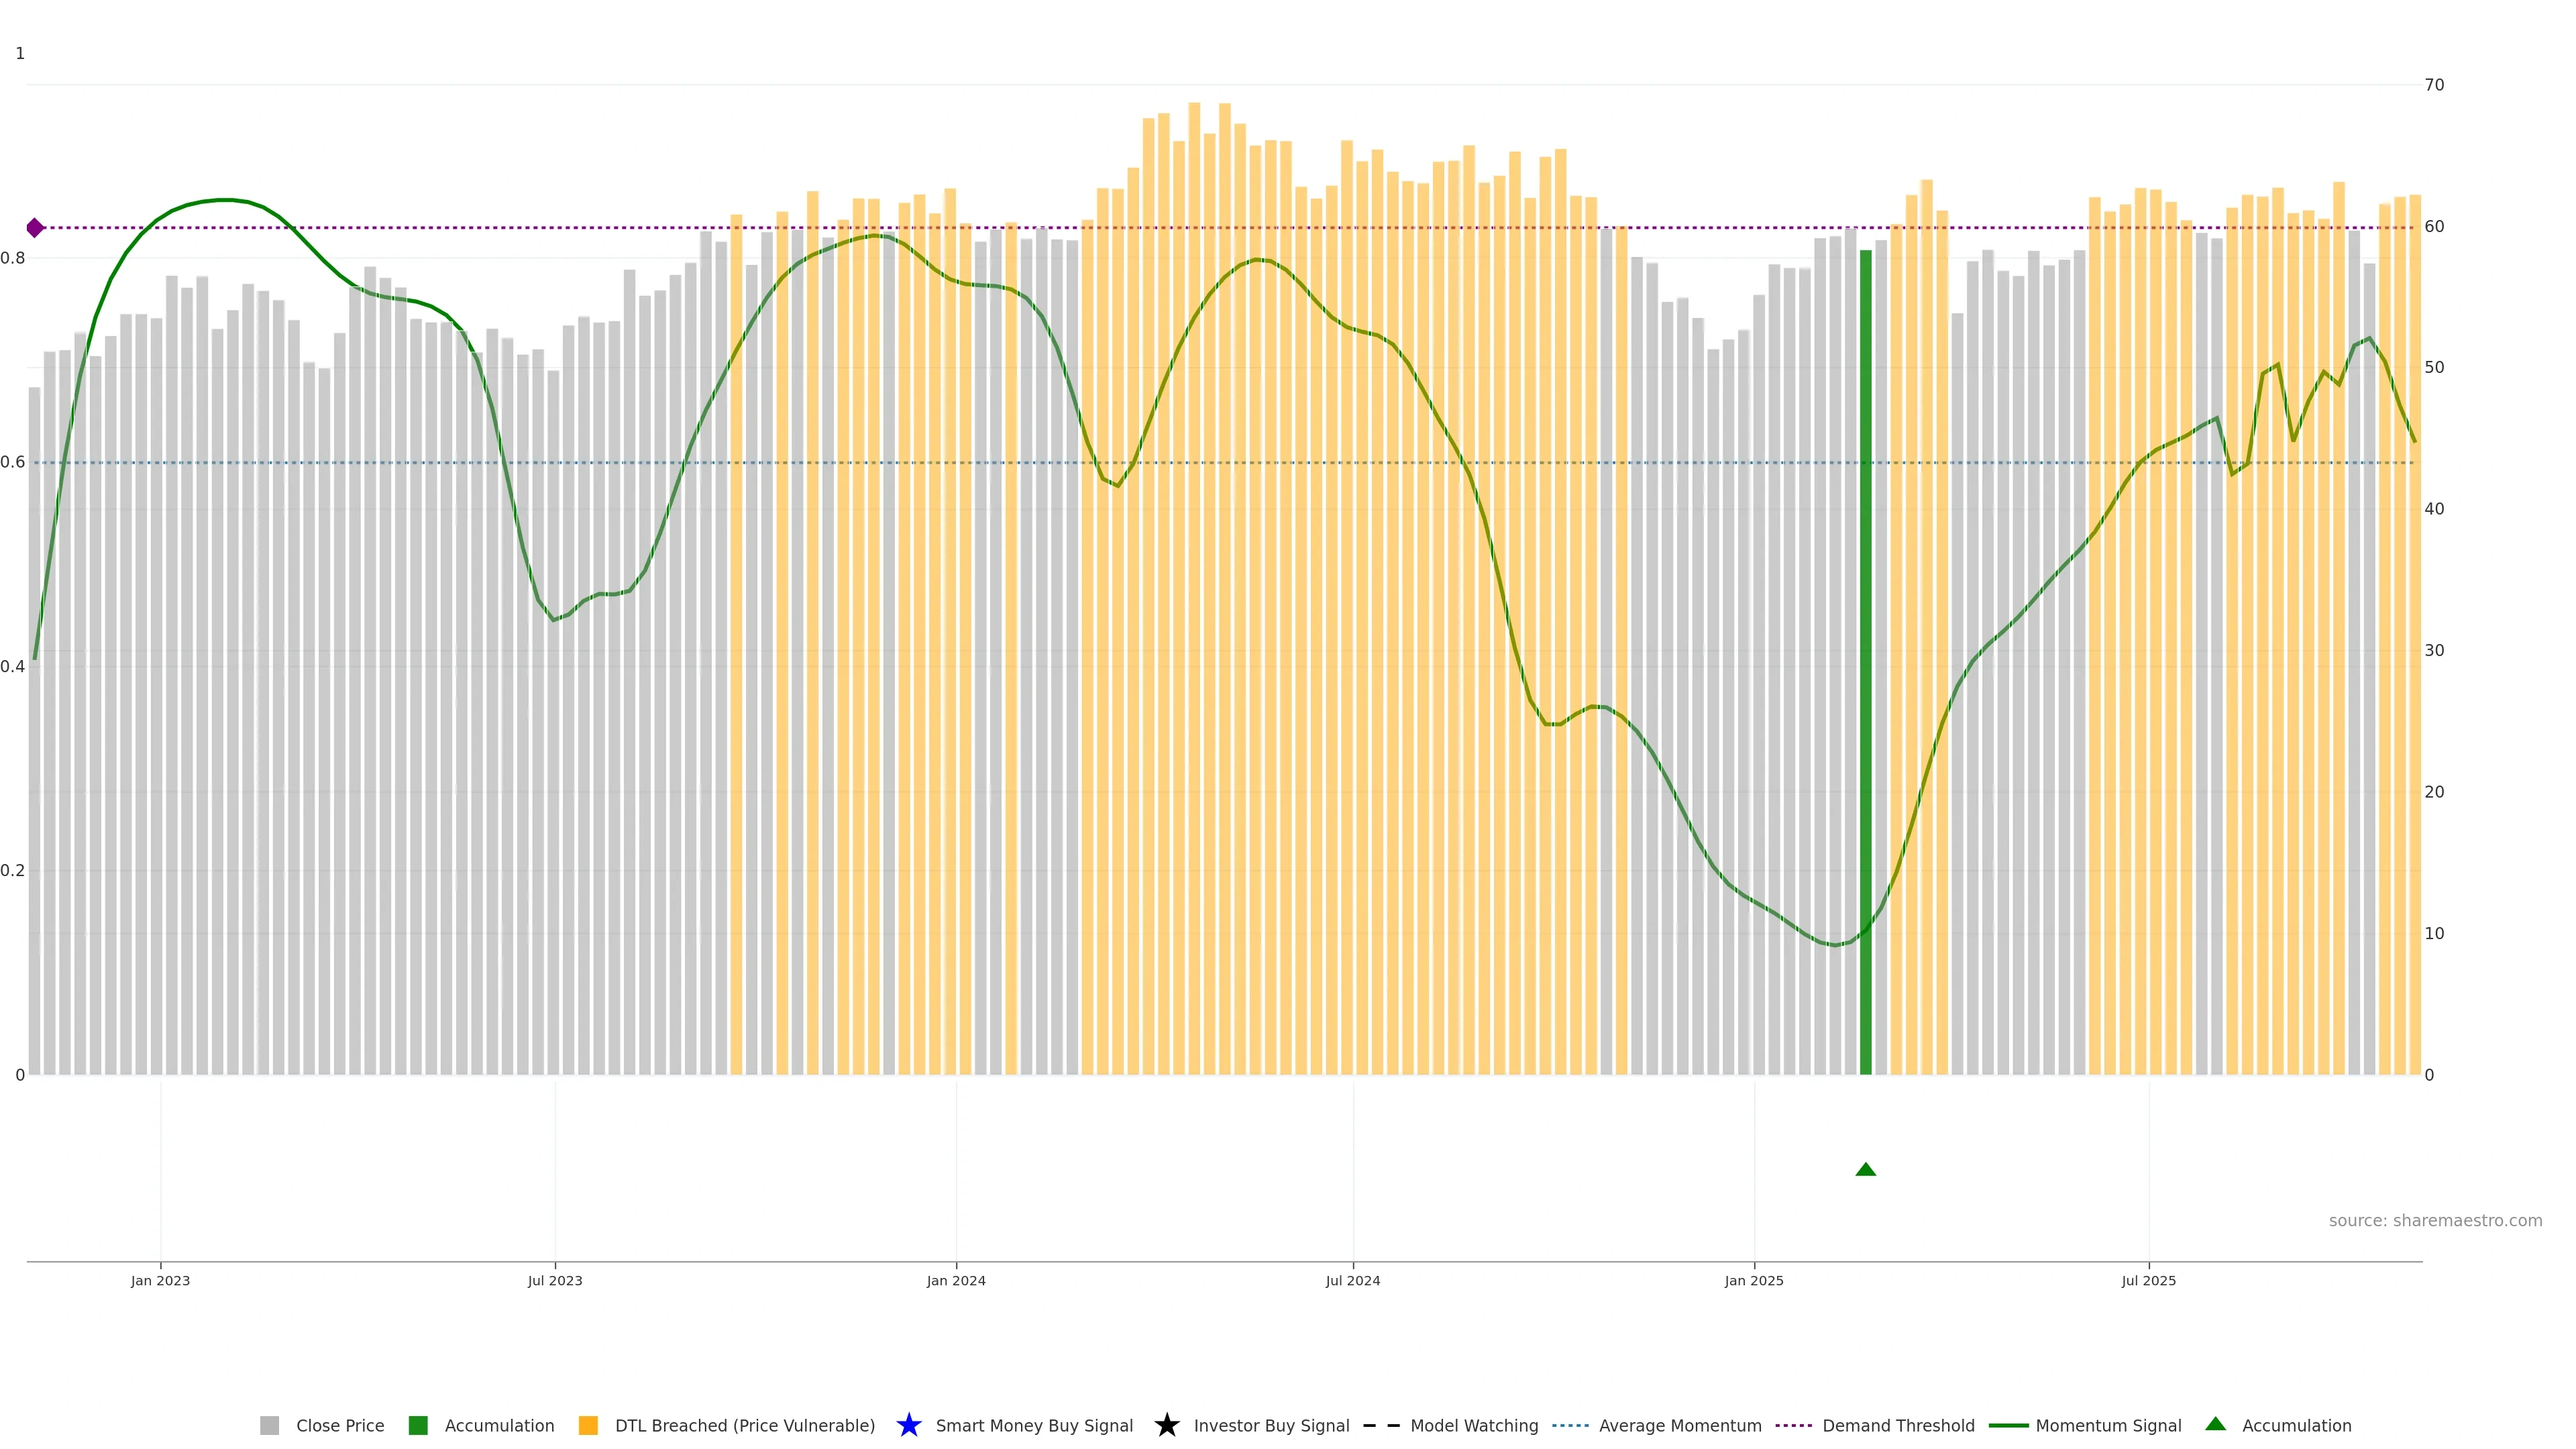The image size is (2576, 1449).
Task: Click the Average Momentum dotted line icon
Action: click(x=1570, y=1425)
